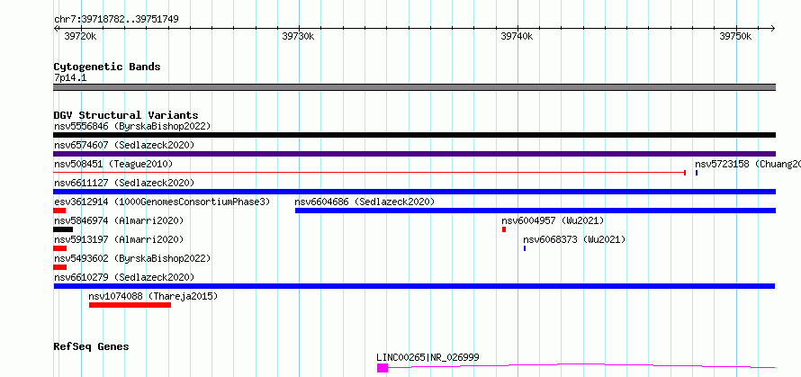Select the red nsv1074088 variant bar

[130, 305]
